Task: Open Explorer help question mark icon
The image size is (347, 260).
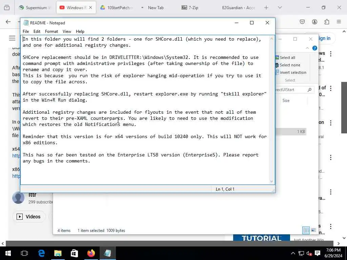Action: point(314,48)
